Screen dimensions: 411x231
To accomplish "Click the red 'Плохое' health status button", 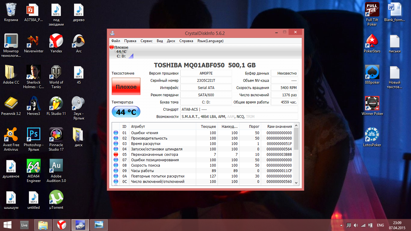I will (126, 87).
